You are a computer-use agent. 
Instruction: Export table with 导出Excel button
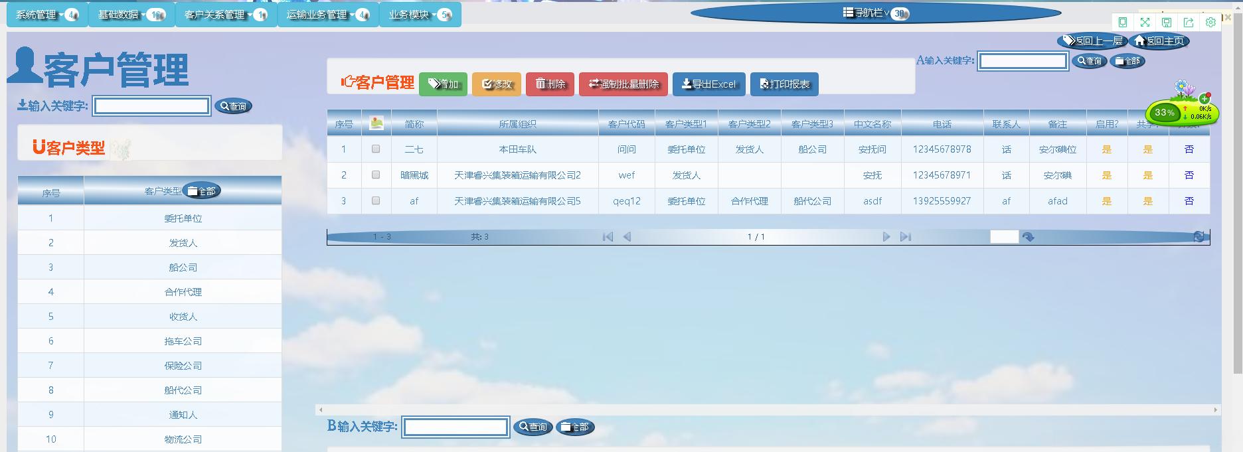click(x=709, y=84)
